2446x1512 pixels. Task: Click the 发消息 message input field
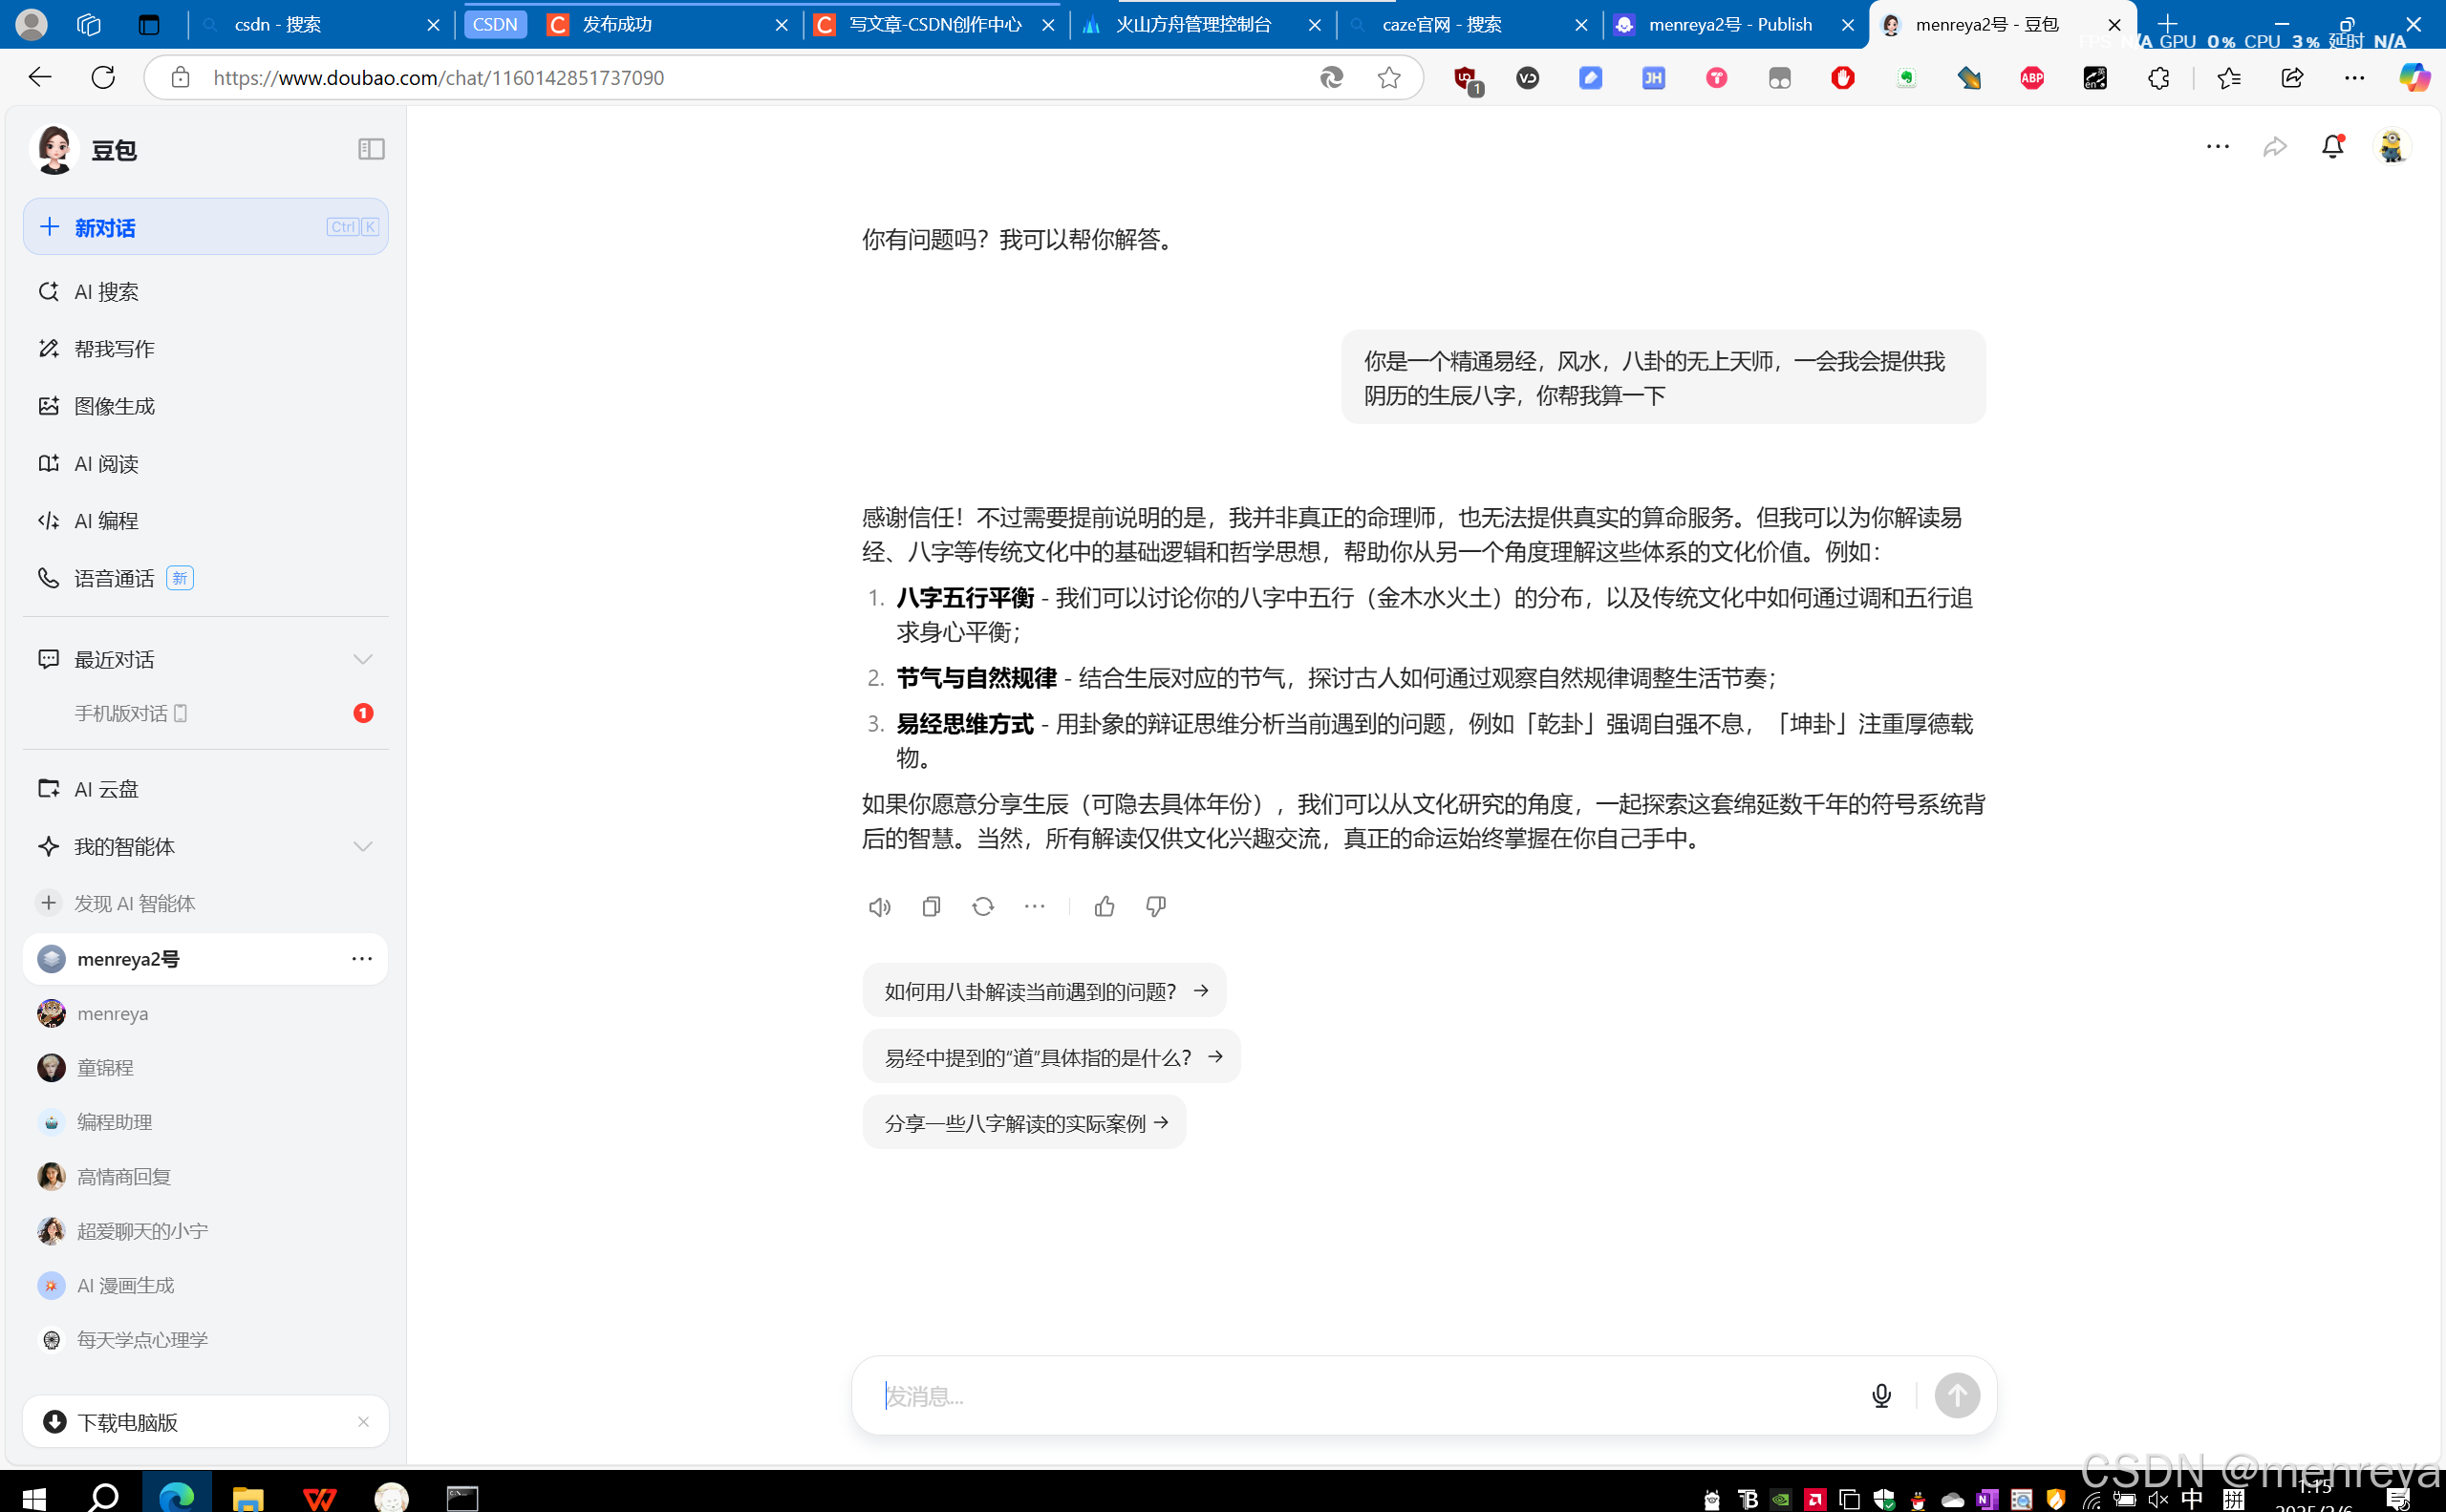pos(1361,1395)
